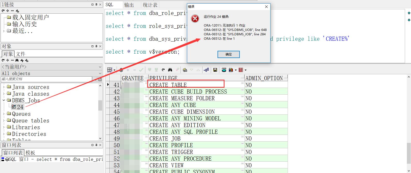411x173 pixels.
Task: Click the single record view icon
Action: pos(185,70)
